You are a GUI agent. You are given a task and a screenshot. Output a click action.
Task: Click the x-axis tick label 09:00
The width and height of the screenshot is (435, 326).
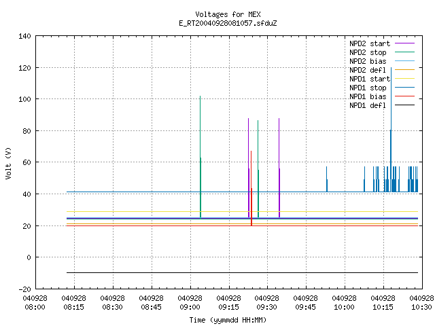190,307
